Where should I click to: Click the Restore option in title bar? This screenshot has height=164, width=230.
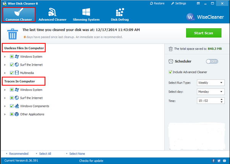tap(157, 3)
